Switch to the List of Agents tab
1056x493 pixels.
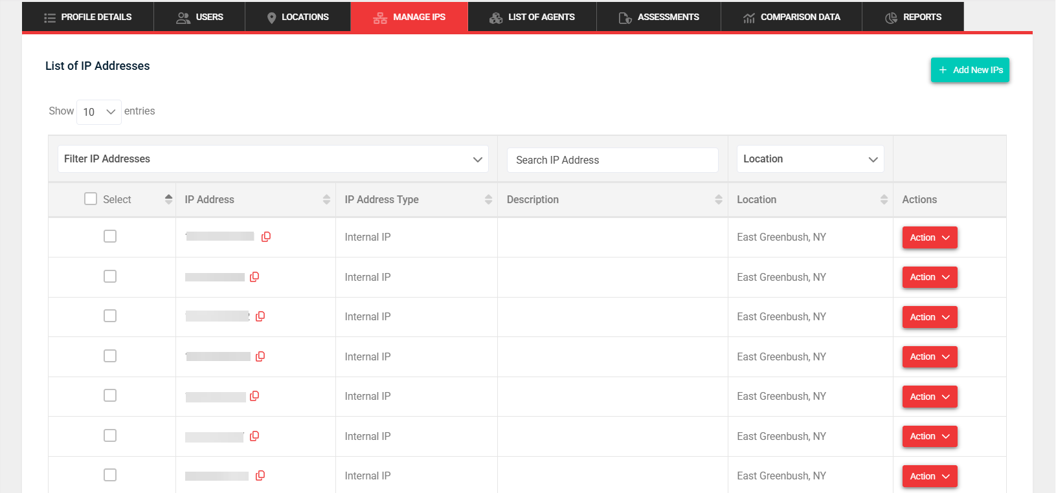coord(532,17)
